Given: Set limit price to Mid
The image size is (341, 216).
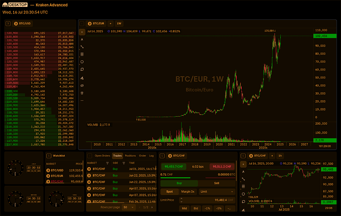Looking at the screenshot, I should click(x=184, y=209).
